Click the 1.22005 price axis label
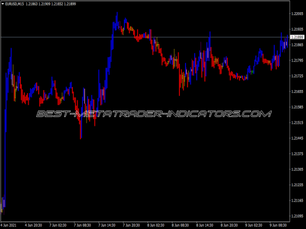This screenshot has width=306, height=229. 297,14
